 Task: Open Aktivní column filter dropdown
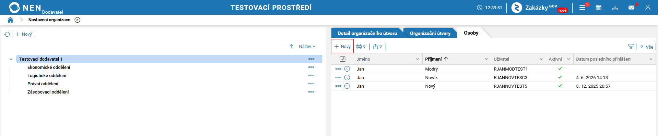pos(568,59)
